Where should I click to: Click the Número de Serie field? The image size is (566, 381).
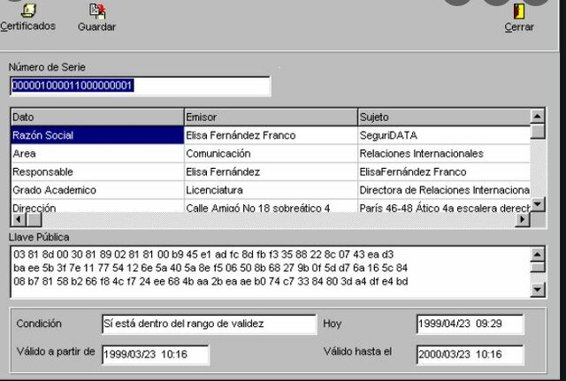[x=140, y=86]
